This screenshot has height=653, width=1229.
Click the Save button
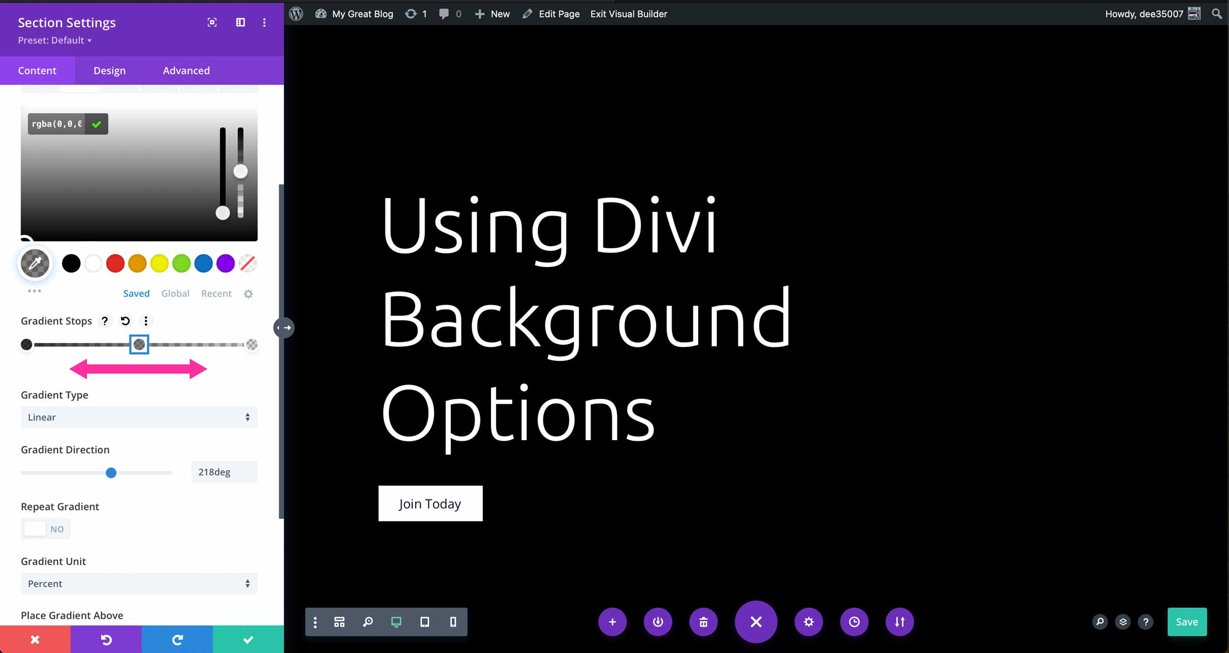coord(1187,622)
